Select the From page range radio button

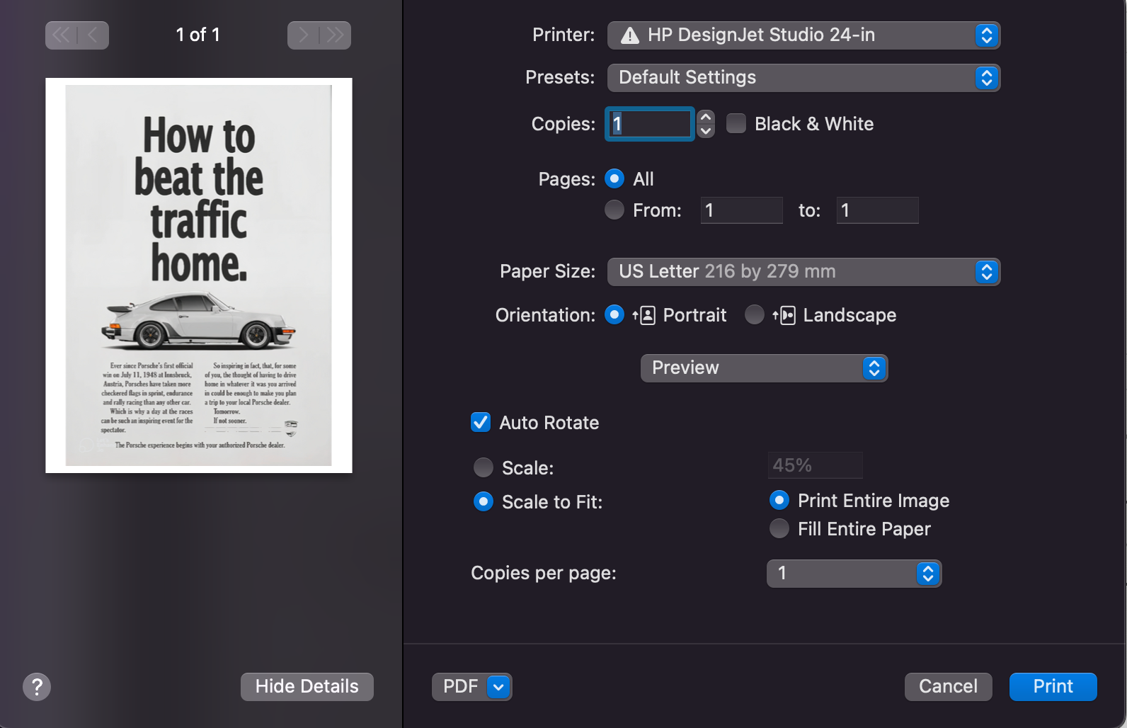pyautogui.click(x=614, y=210)
